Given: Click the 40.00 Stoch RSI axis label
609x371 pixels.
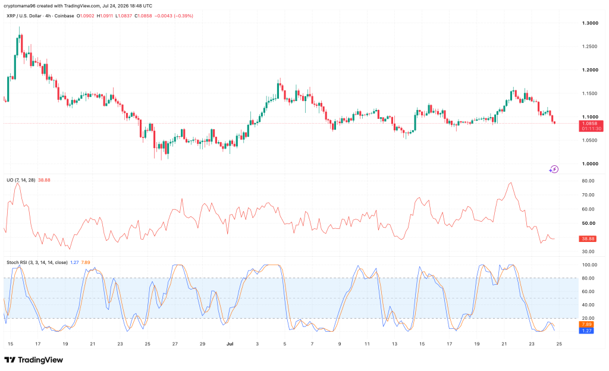Looking at the screenshot, I should pyautogui.click(x=588, y=304).
